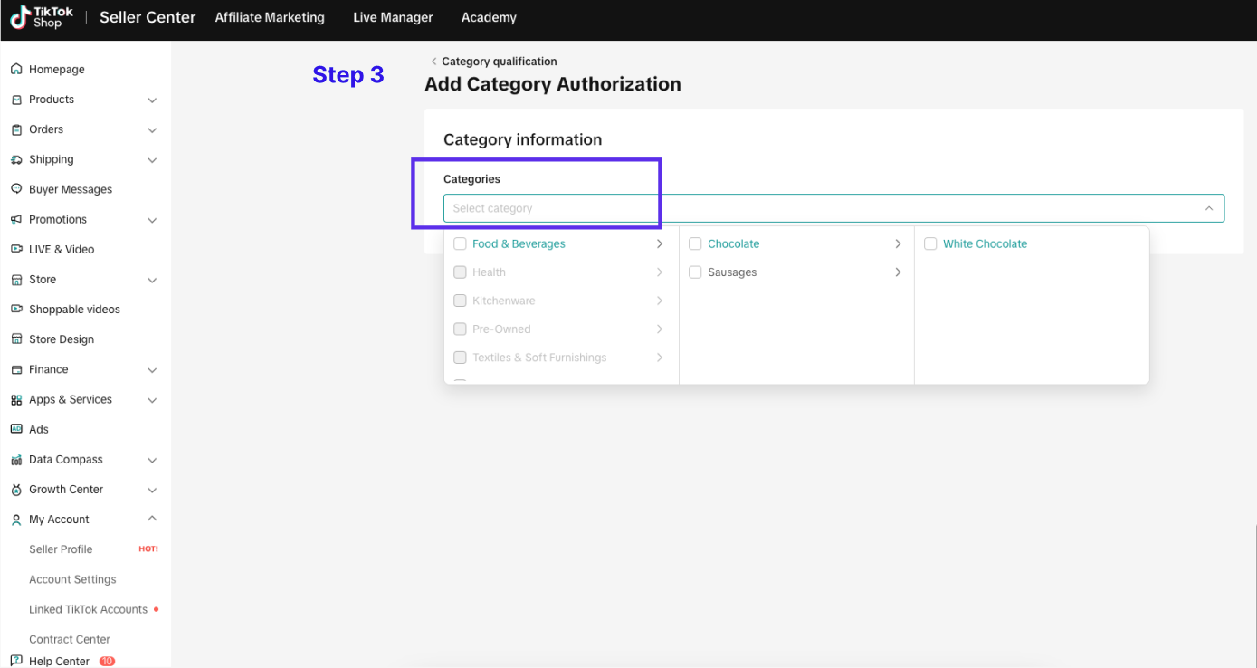Collapse the My Account section
The height and width of the screenshot is (668, 1257).
point(152,519)
